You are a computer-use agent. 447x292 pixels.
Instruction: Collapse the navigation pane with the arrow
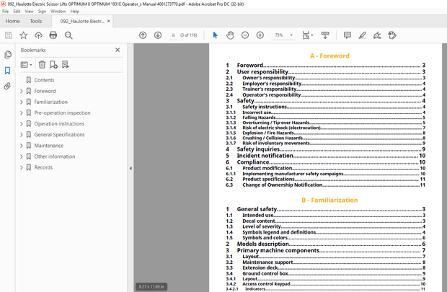coord(130,168)
